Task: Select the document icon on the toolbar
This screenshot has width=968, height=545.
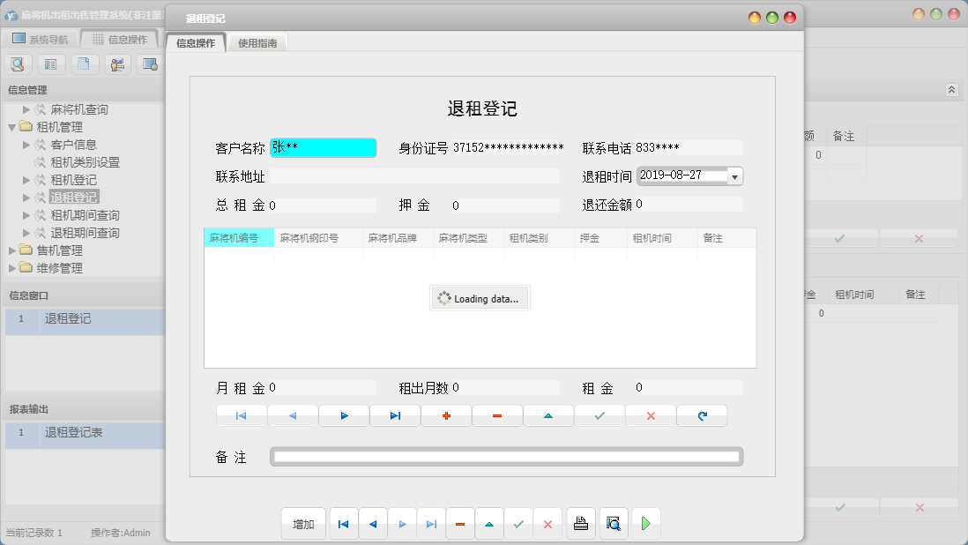Action: [x=84, y=63]
